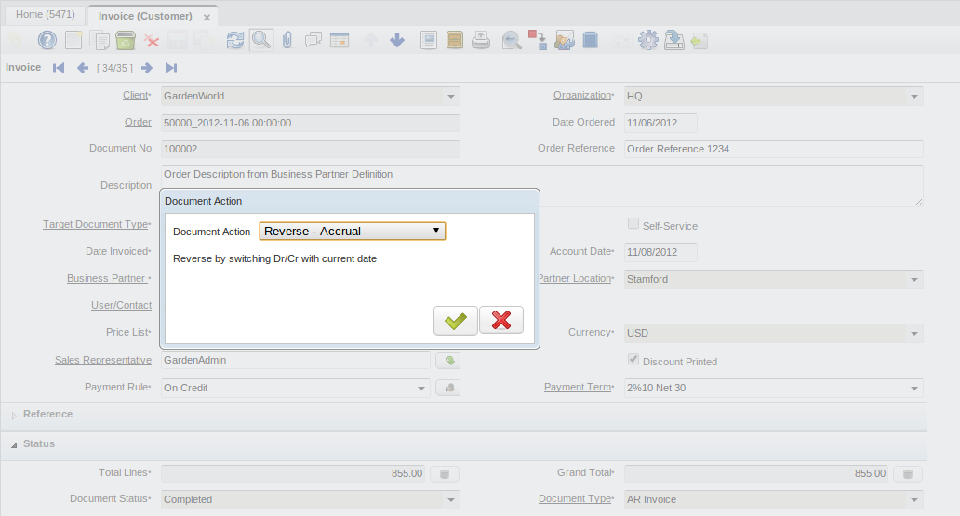Click the Order Reference input field

point(773,150)
